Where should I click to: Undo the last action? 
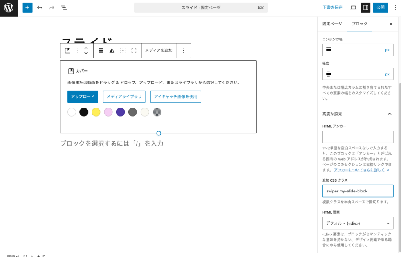coord(39,7)
